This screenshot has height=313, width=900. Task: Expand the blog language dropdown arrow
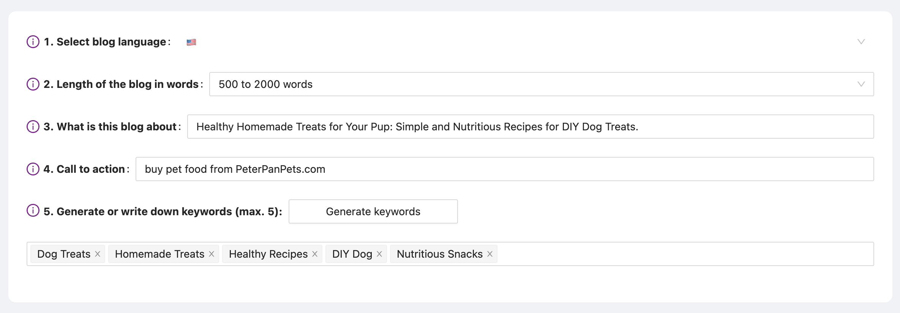[861, 42]
